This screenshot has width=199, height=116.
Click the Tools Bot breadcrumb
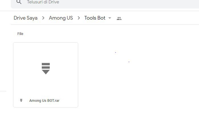pyautogui.click(x=95, y=18)
